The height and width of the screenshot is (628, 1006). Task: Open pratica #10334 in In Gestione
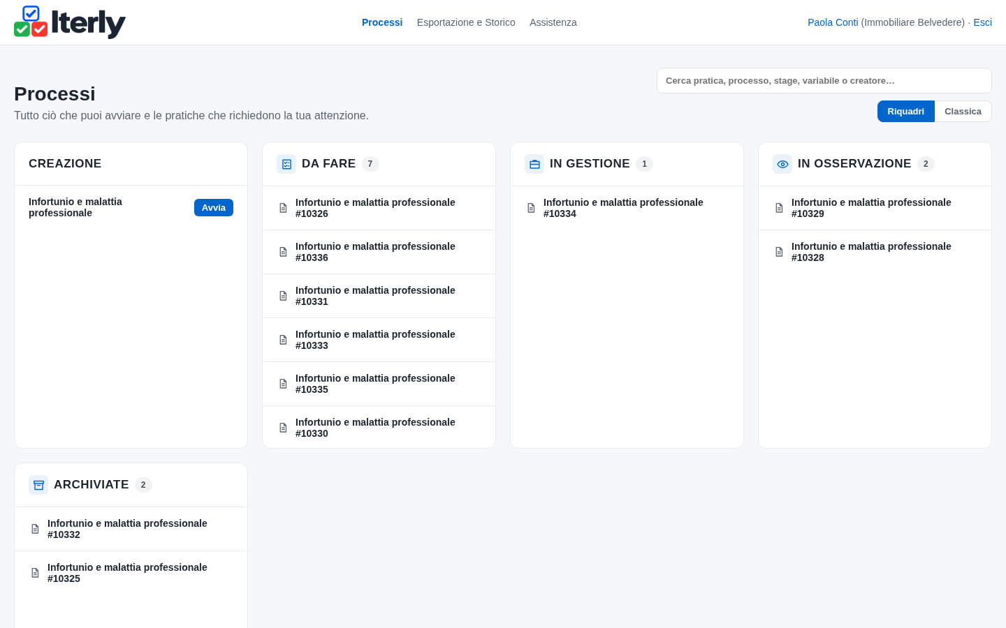point(627,208)
